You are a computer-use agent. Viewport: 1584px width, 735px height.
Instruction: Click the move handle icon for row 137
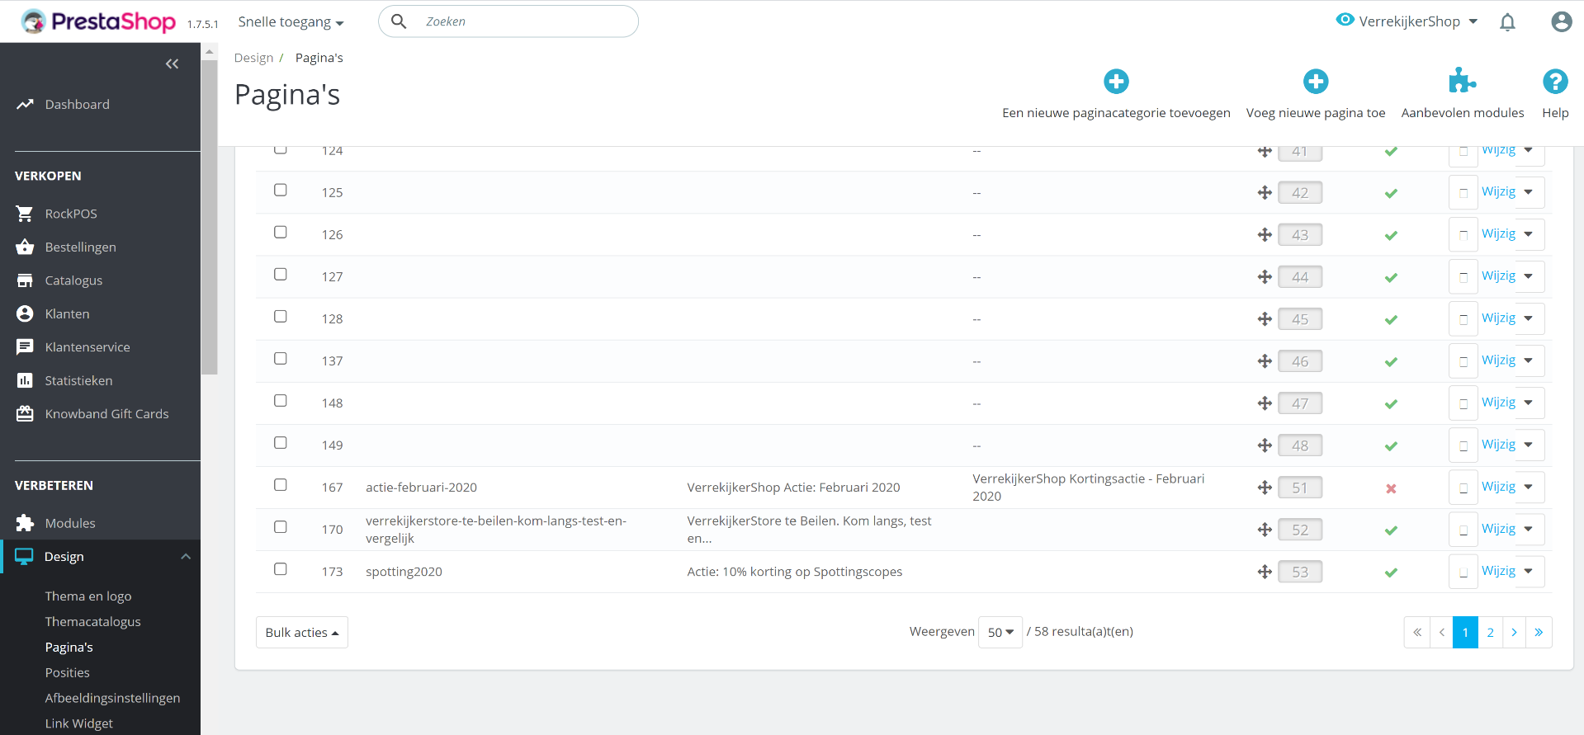click(x=1265, y=361)
